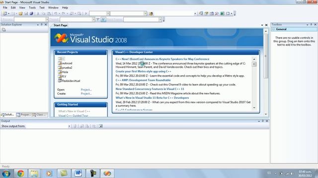Viewport: 318px width, 178px height.
Task: Open Output window position dropdown
Action: pos(259,121)
